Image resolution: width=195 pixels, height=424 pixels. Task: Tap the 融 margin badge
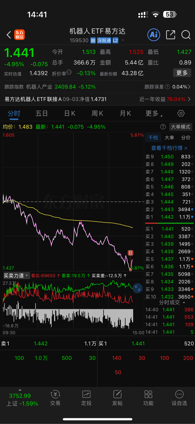click(93, 40)
